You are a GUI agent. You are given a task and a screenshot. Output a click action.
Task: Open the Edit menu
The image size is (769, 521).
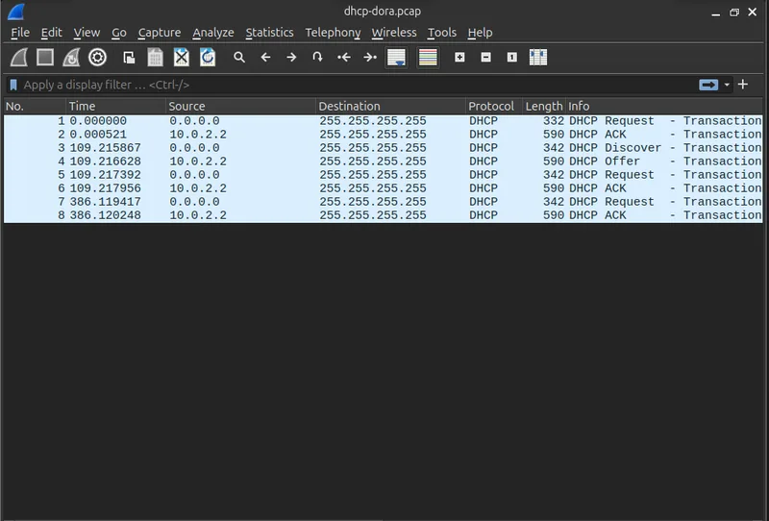[x=52, y=33]
